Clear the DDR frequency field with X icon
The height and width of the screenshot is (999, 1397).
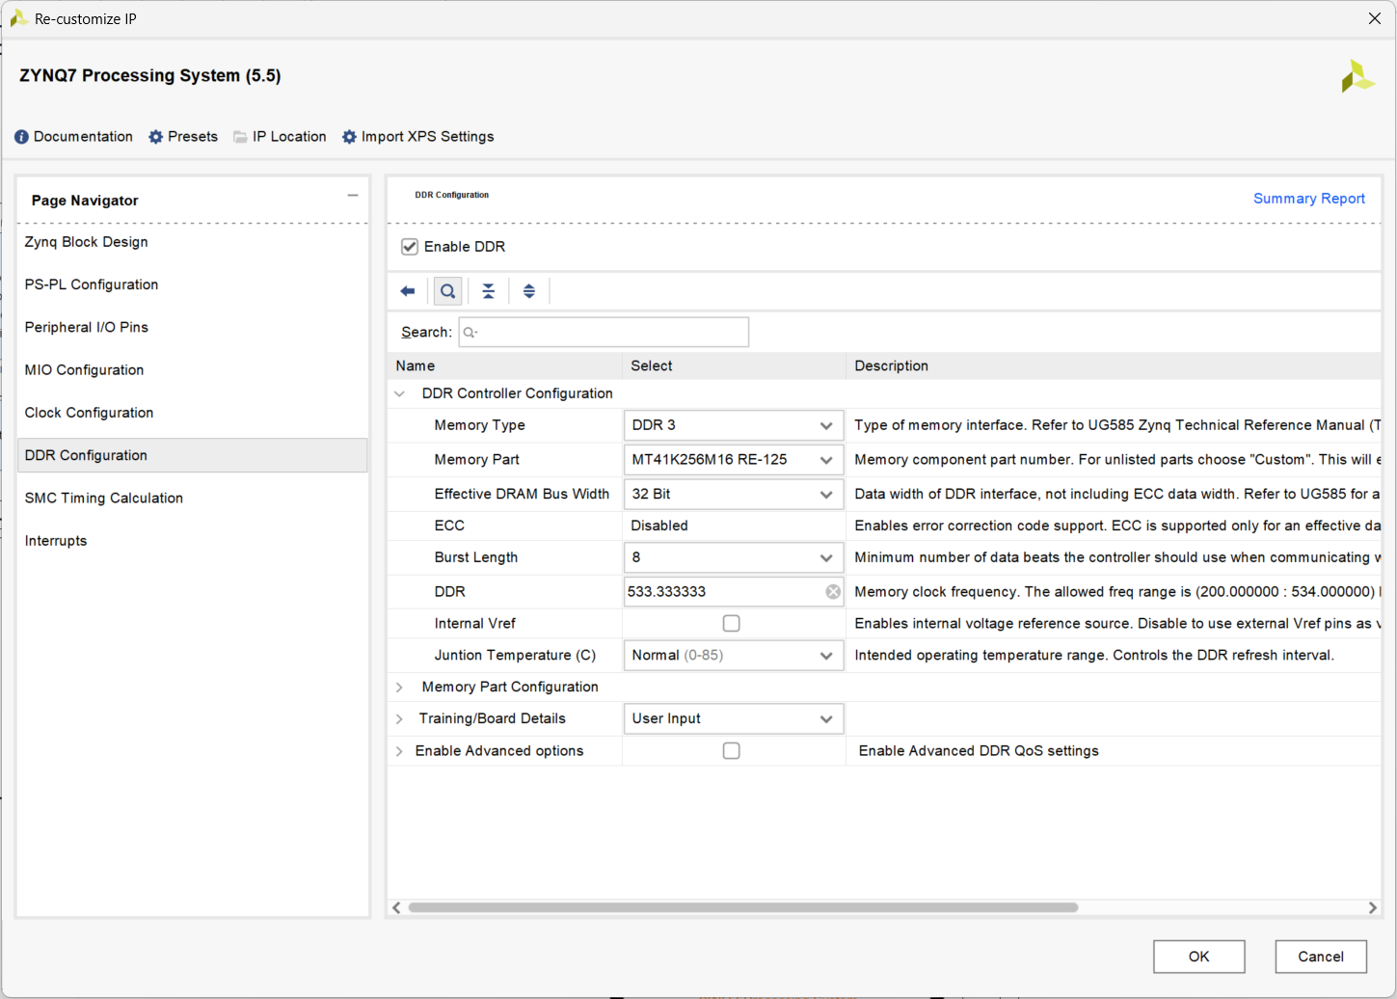833,592
